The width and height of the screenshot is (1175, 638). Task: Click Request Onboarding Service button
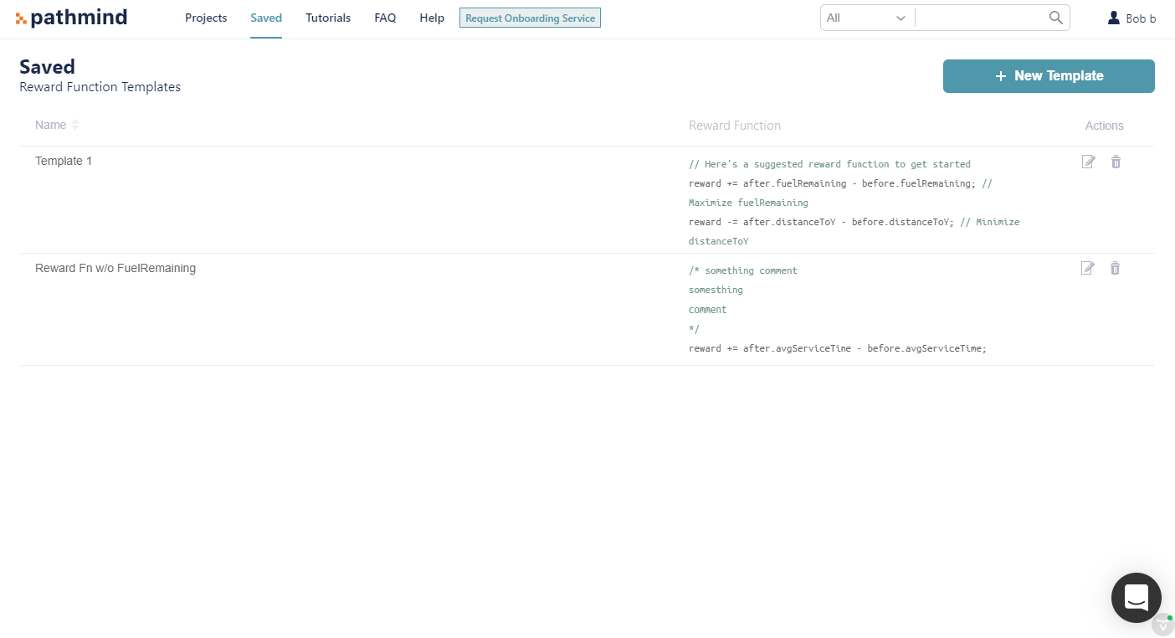(530, 18)
